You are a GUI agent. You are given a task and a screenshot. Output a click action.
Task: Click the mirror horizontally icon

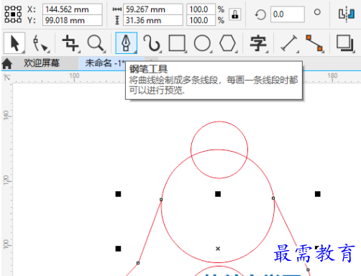347,14
